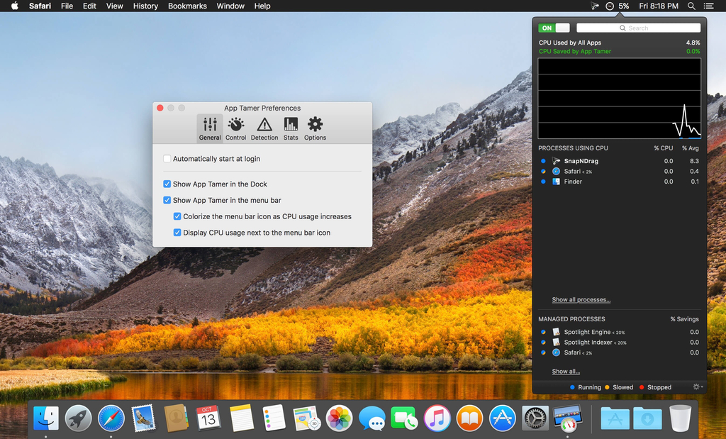Open the History menu in menu bar
Image resolution: width=726 pixels, height=439 pixels.
coord(145,6)
